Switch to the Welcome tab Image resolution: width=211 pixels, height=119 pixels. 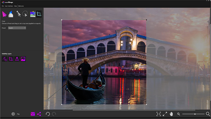click(x=21, y=6)
